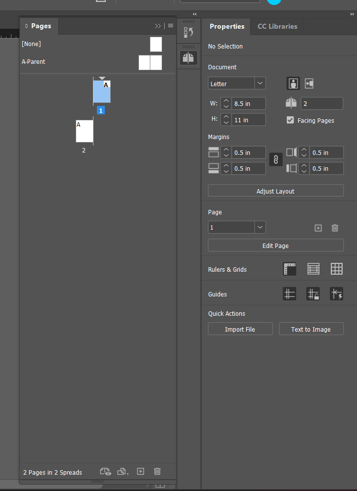Toggle Show Document Grid icon
This screenshot has width=357, height=491.
click(337, 269)
